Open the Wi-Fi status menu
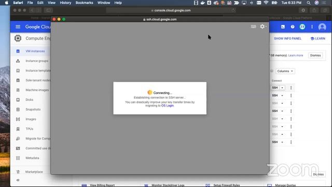Screen dimensions: 332x187 (x=266, y=3)
